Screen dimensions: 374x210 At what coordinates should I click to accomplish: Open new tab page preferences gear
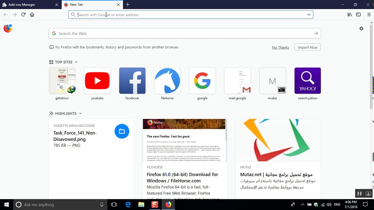tap(361, 28)
